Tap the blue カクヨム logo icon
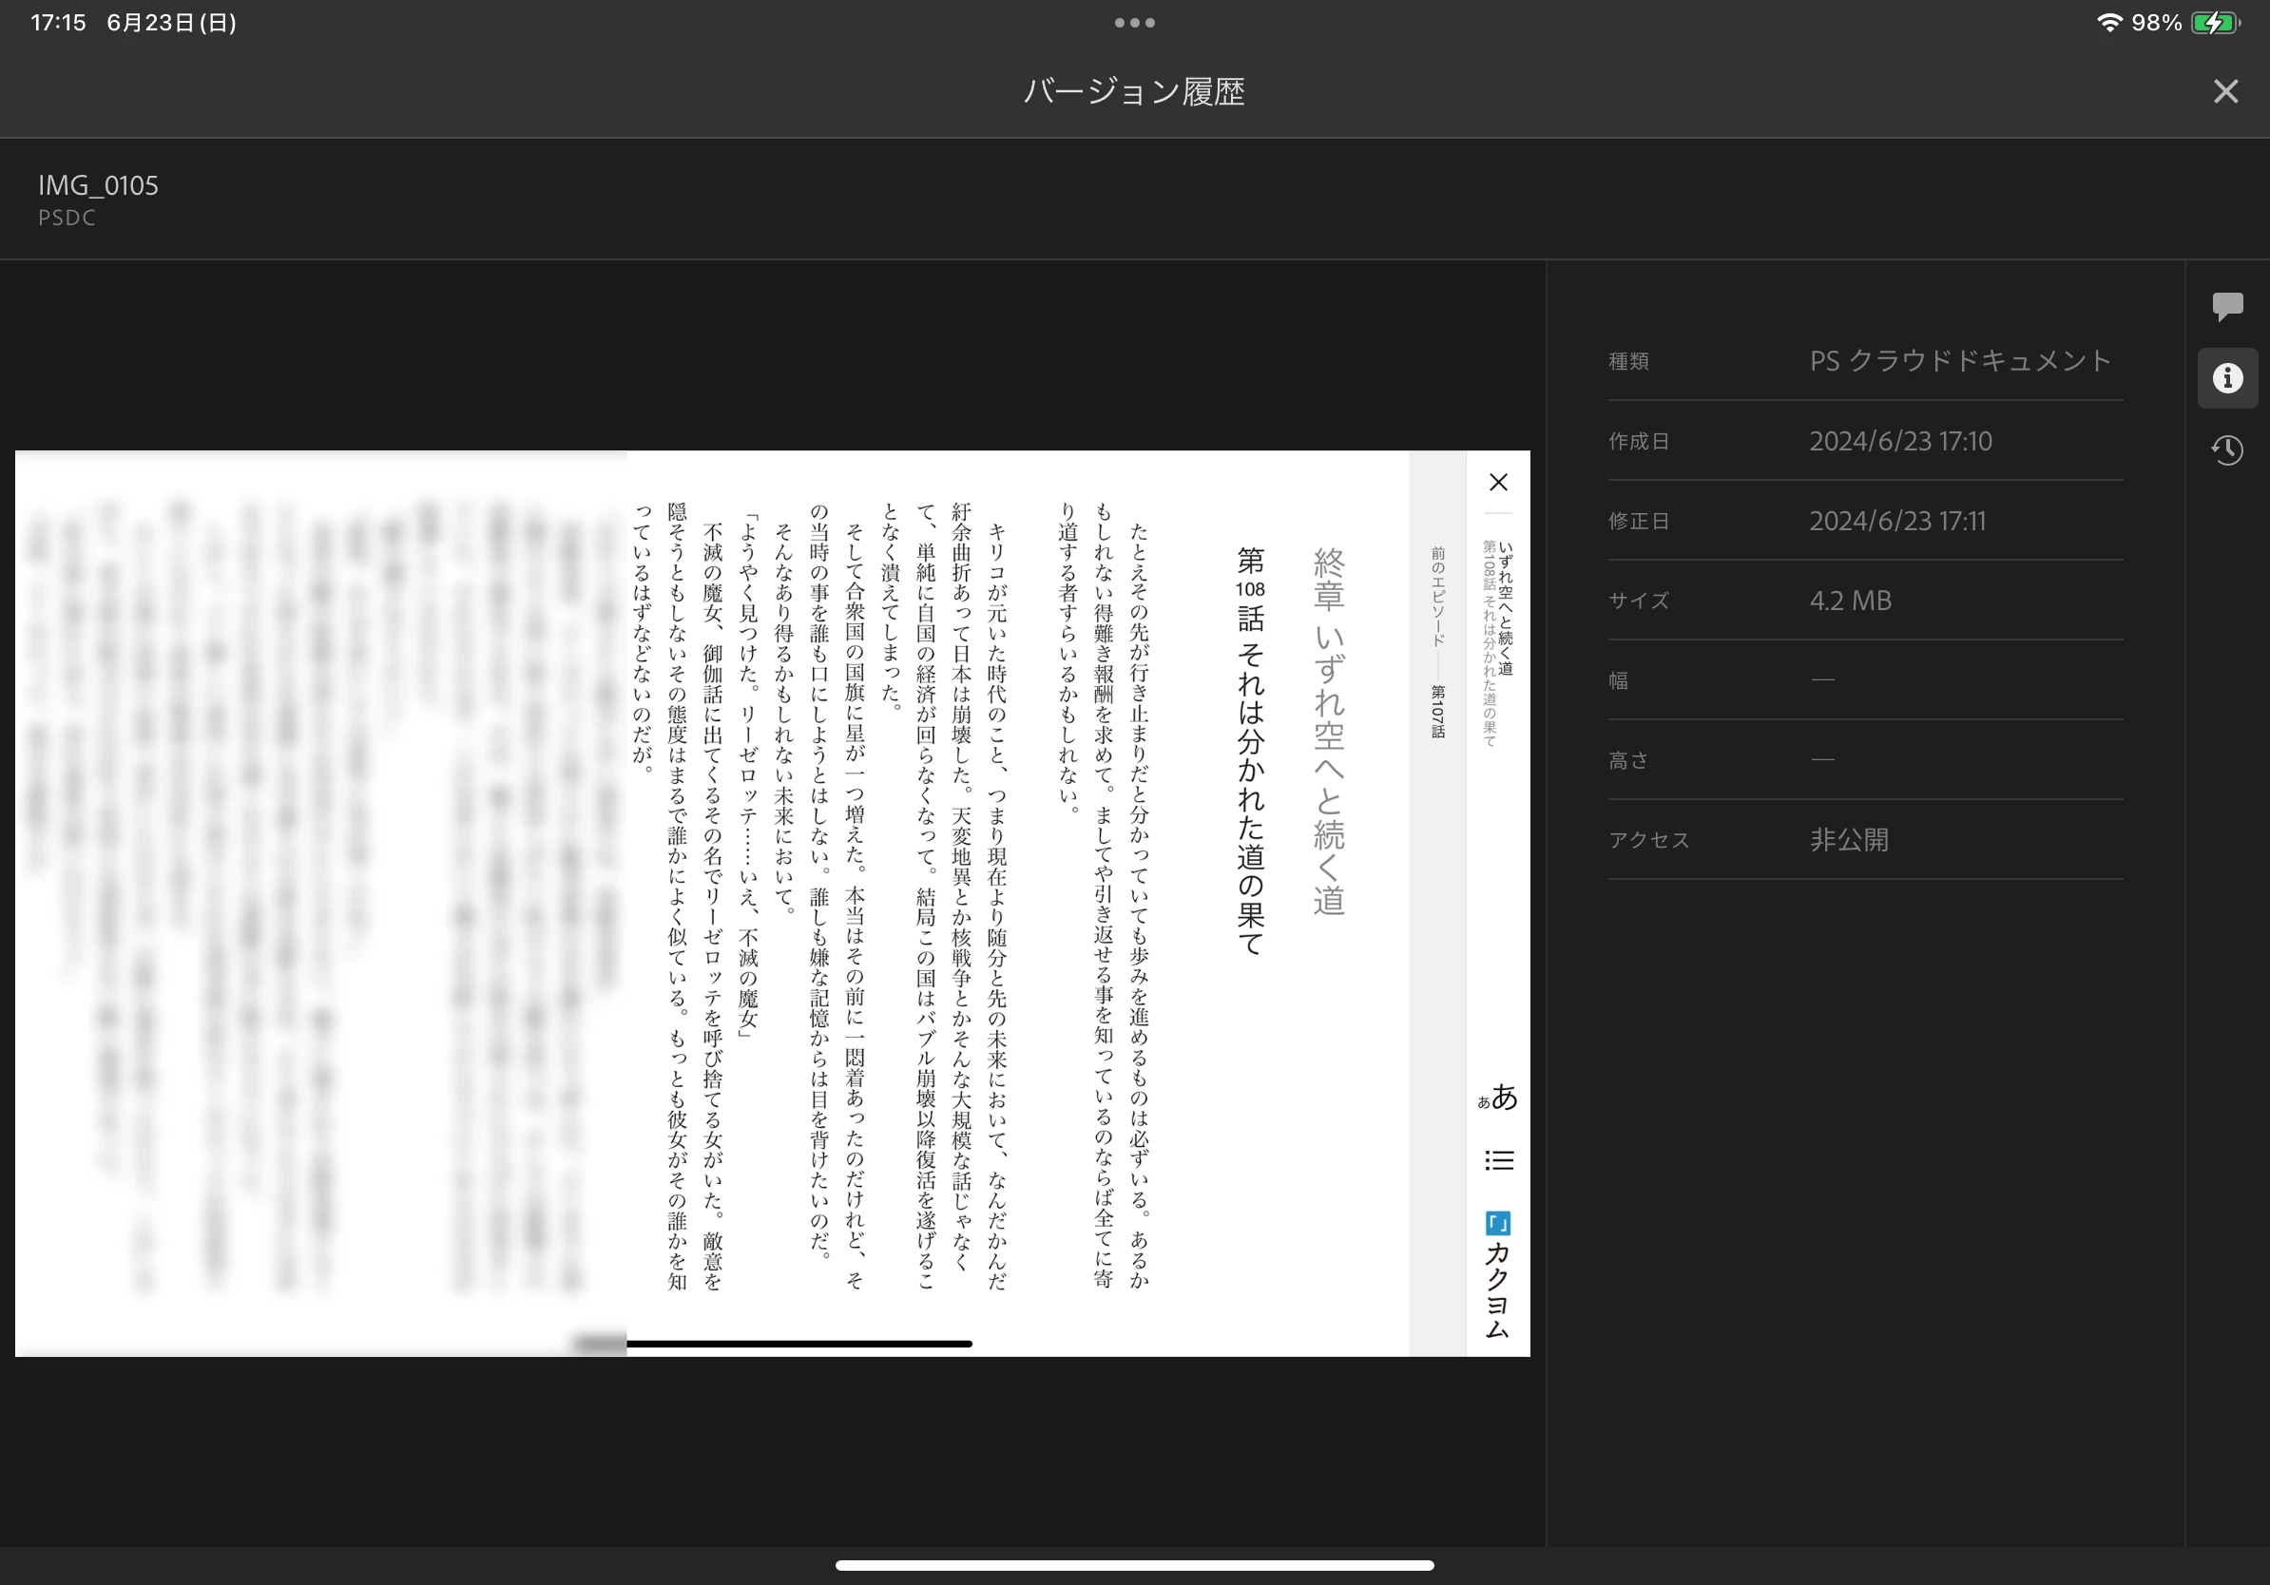 click(x=1497, y=1223)
